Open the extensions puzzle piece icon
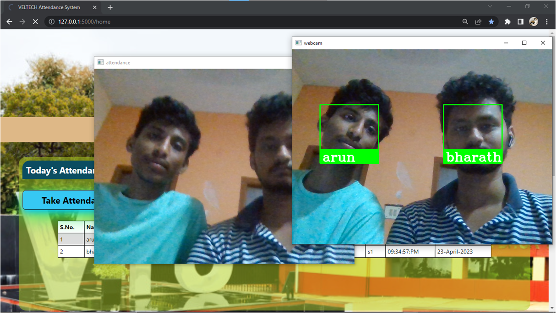 (x=507, y=21)
